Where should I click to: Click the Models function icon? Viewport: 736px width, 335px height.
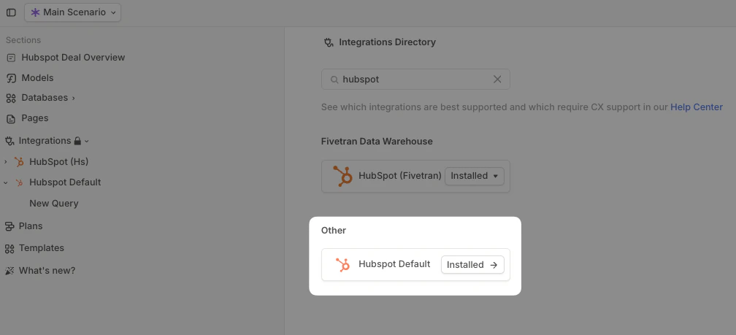(11, 78)
